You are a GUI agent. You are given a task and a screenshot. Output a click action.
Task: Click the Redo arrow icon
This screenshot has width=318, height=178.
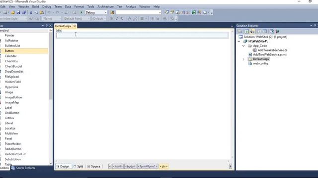(x=58, y=12)
